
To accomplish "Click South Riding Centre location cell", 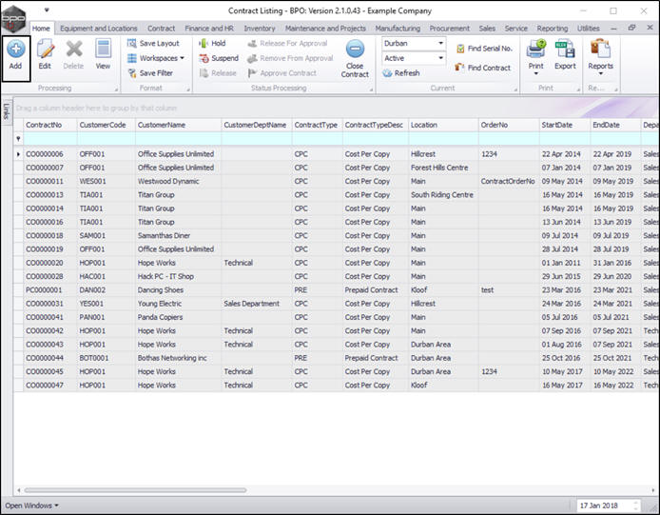I will point(443,195).
